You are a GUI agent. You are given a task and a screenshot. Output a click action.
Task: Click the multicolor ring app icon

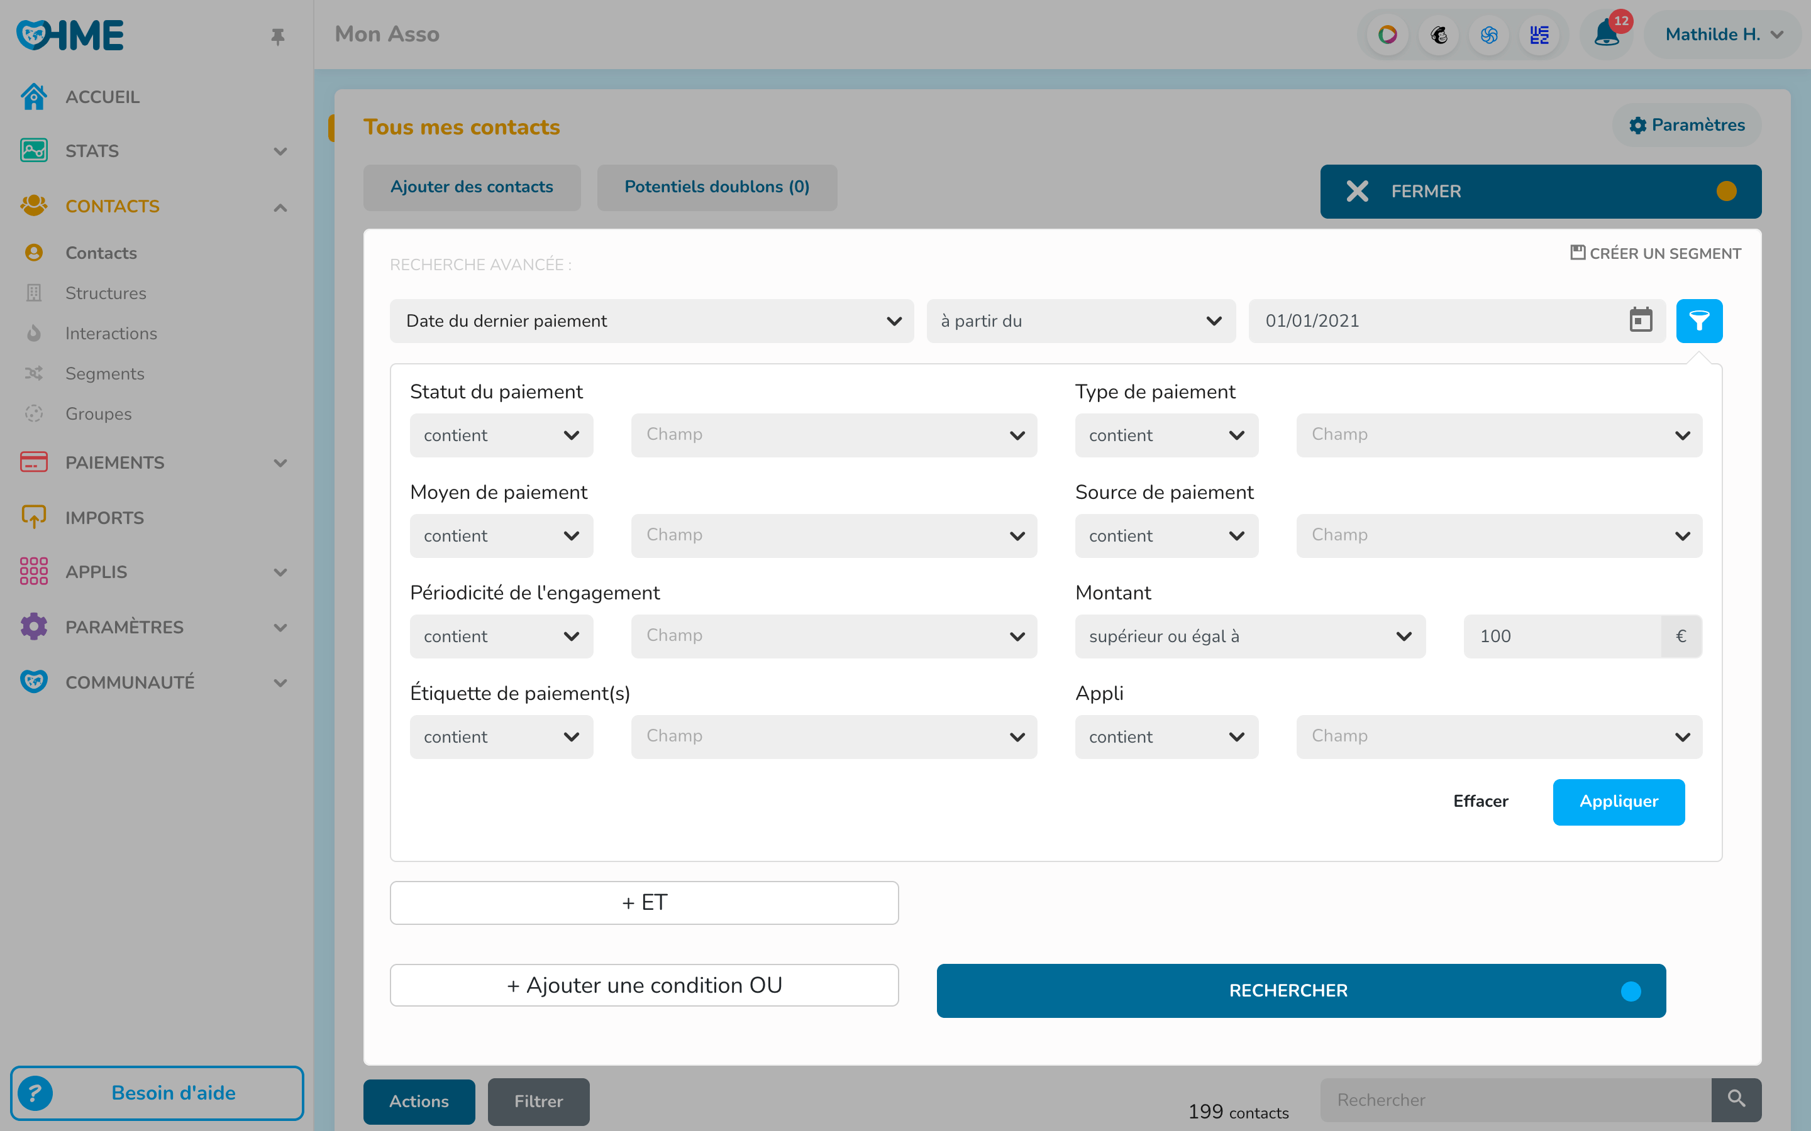click(x=1387, y=35)
